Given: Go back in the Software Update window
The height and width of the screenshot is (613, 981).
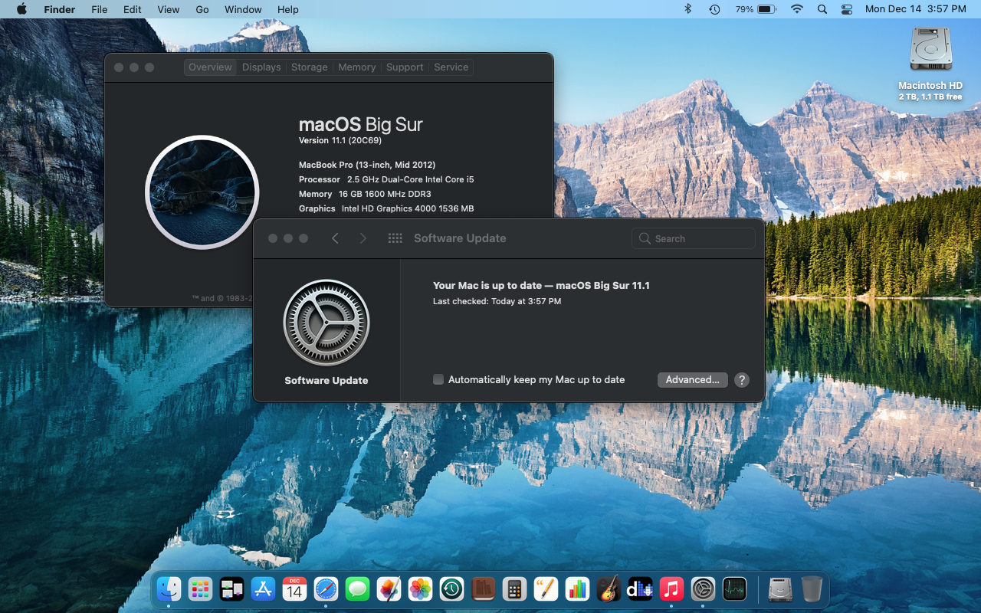Looking at the screenshot, I should point(335,238).
